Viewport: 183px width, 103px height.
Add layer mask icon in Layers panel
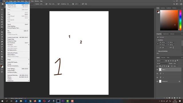tap(170, 98)
